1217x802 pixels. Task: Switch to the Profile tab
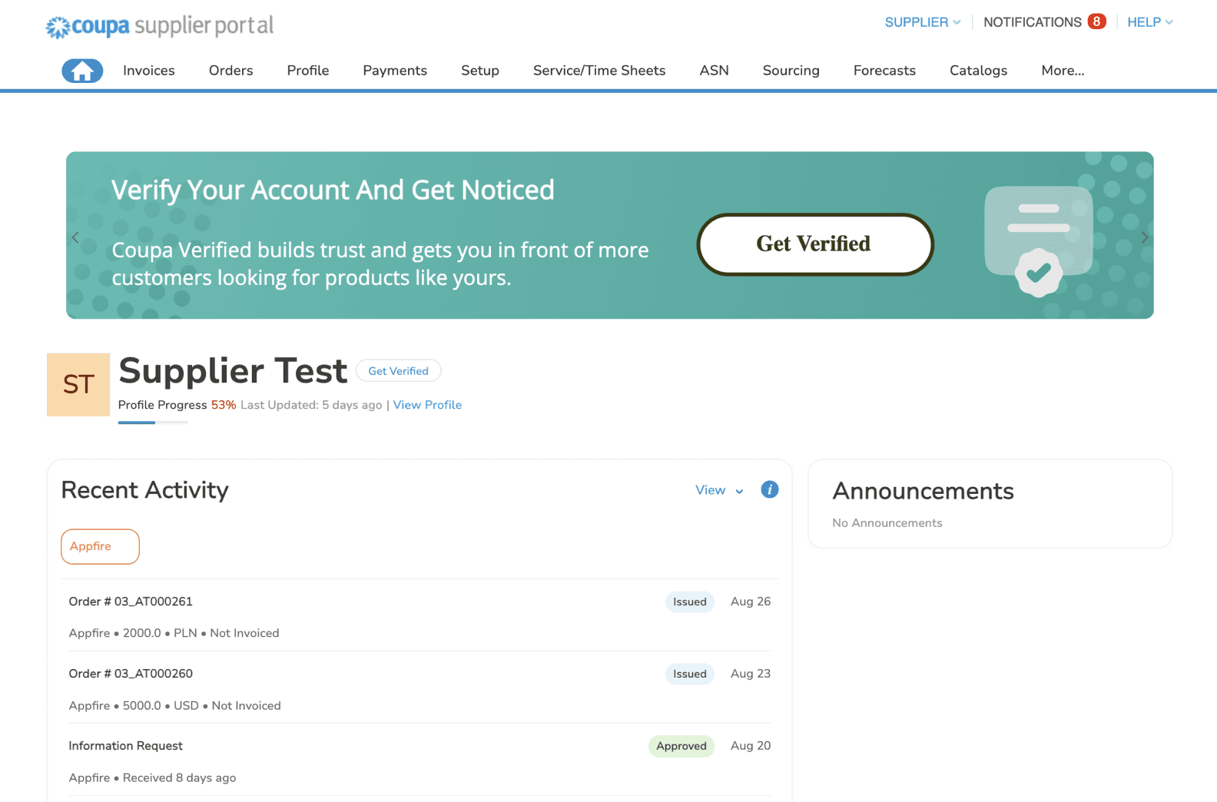tap(308, 71)
